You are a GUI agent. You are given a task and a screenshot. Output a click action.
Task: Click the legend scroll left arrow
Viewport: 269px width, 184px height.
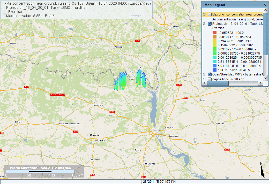(204, 83)
